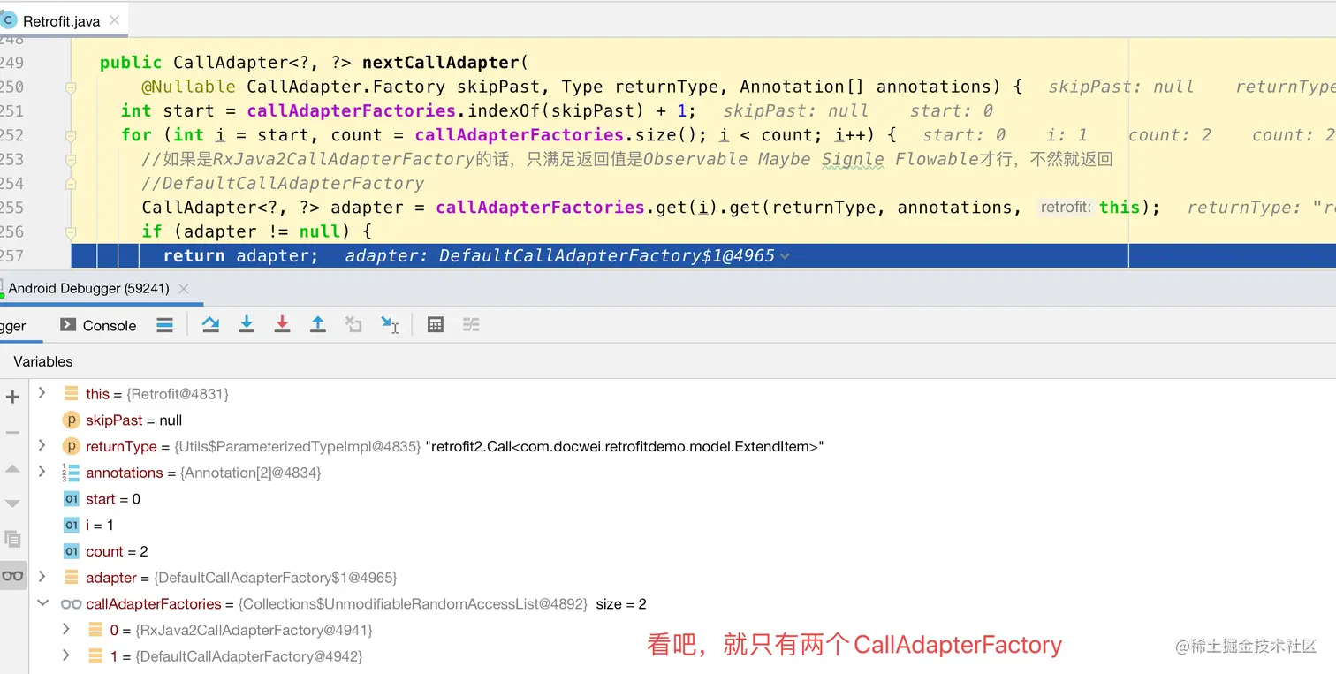
Task: Click the callAdapterFactories watch name
Action: pos(153,603)
